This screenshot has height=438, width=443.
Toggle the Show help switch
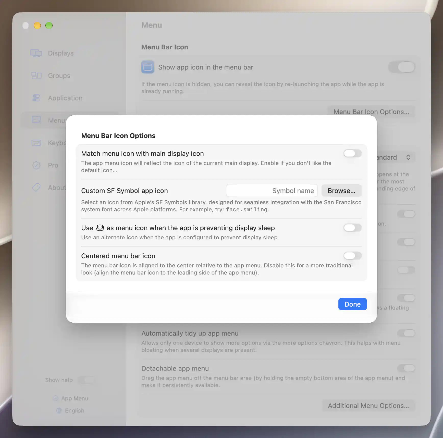[87, 380]
